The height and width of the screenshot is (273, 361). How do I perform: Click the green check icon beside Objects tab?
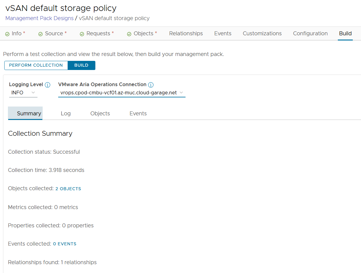pos(129,34)
